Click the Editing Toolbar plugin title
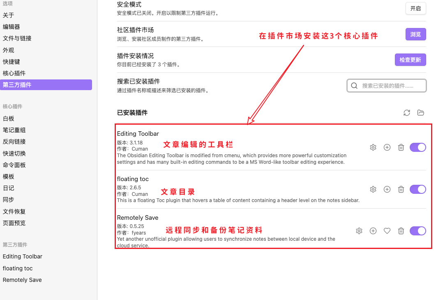436x300 pixels. (x=138, y=134)
